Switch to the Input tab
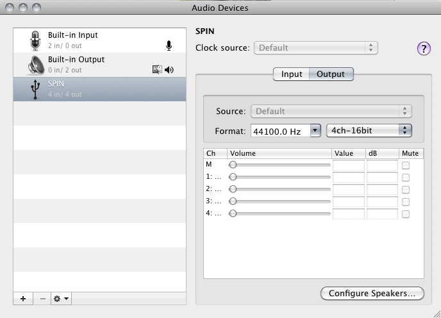This screenshot has width=441, height=318. pos(292,74)
